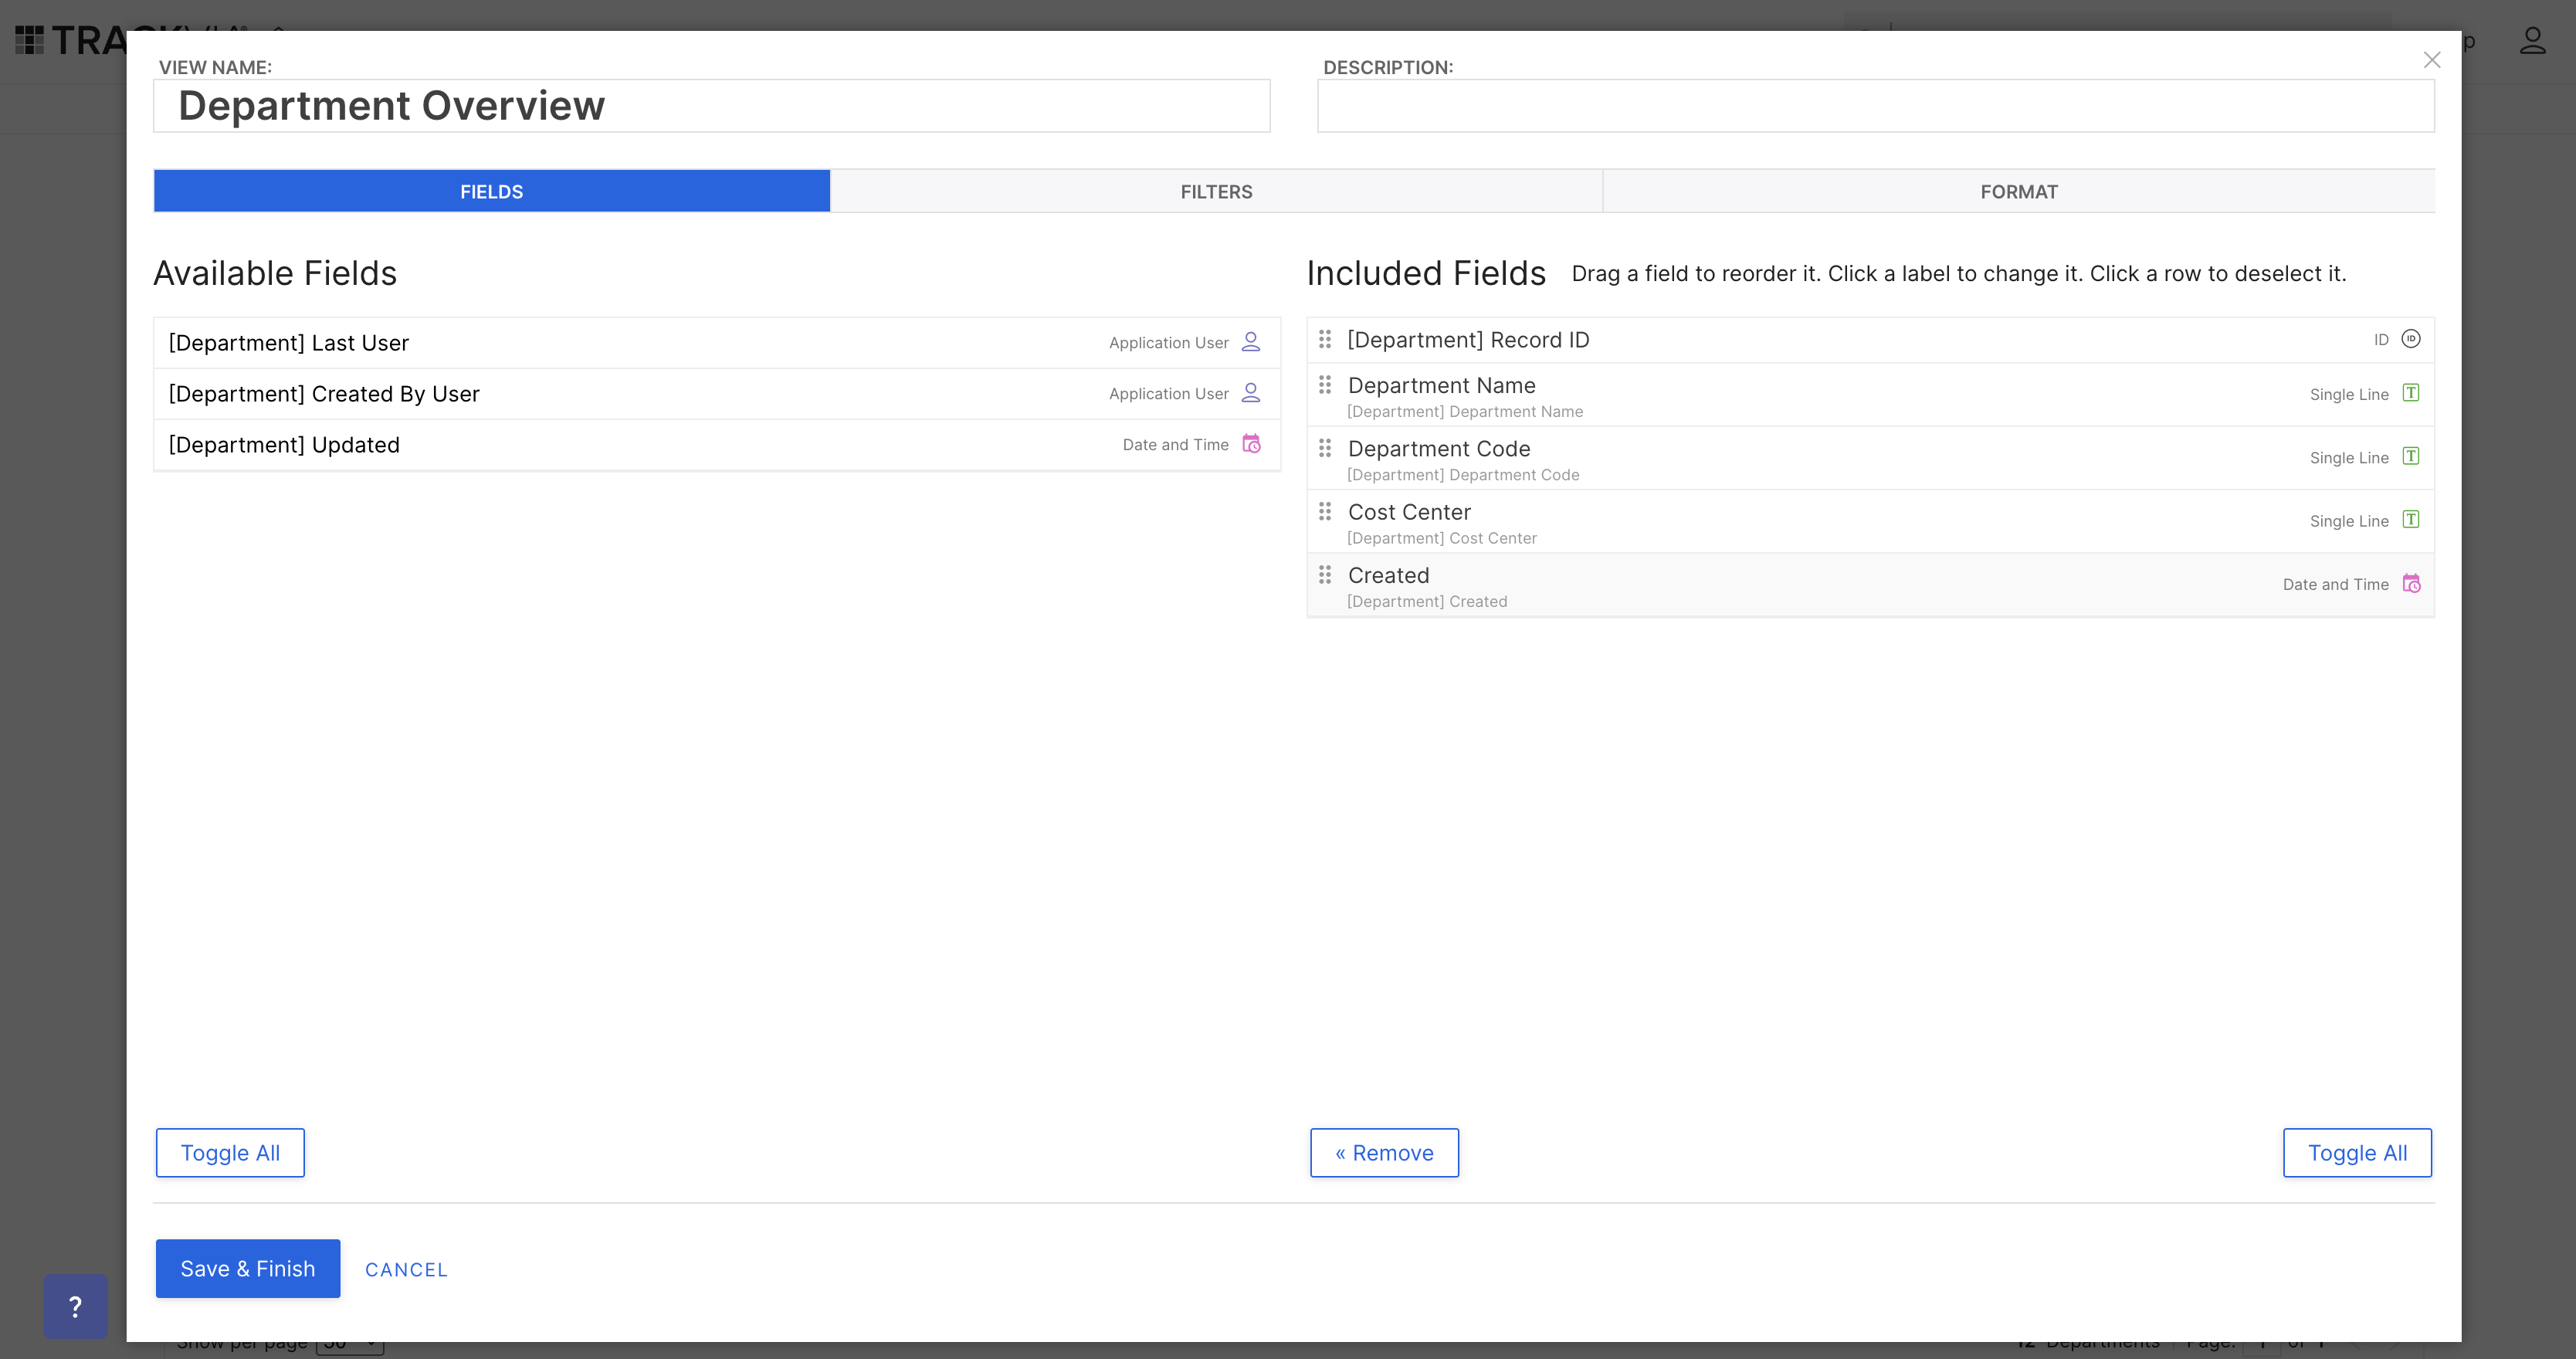Click the app grid icon by TrackVia logo
The image size is (2576, 1359).
[x=29, y=40]
